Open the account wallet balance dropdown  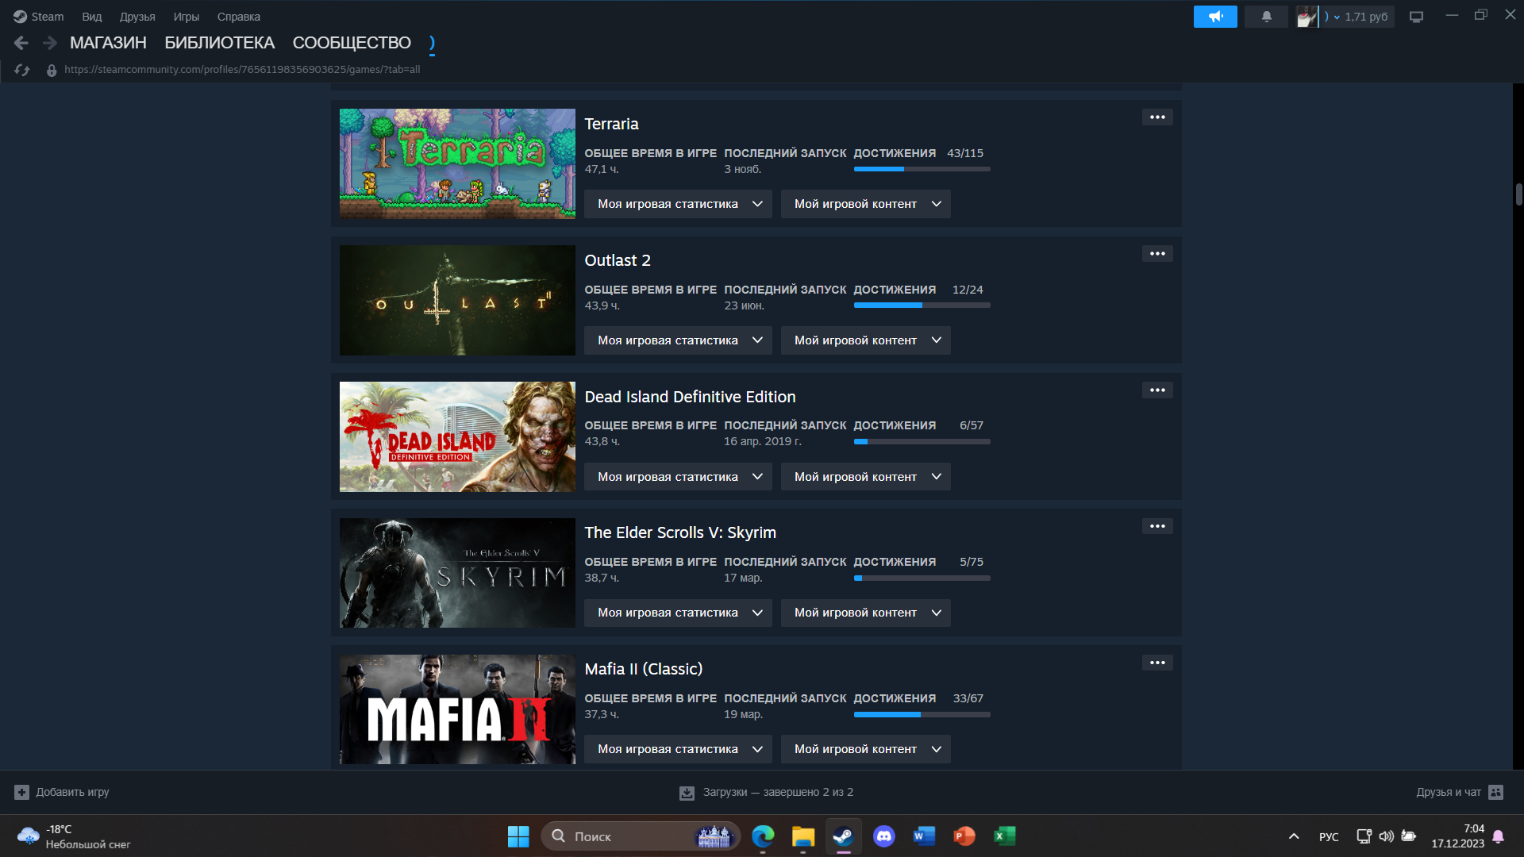[1359, 17]
